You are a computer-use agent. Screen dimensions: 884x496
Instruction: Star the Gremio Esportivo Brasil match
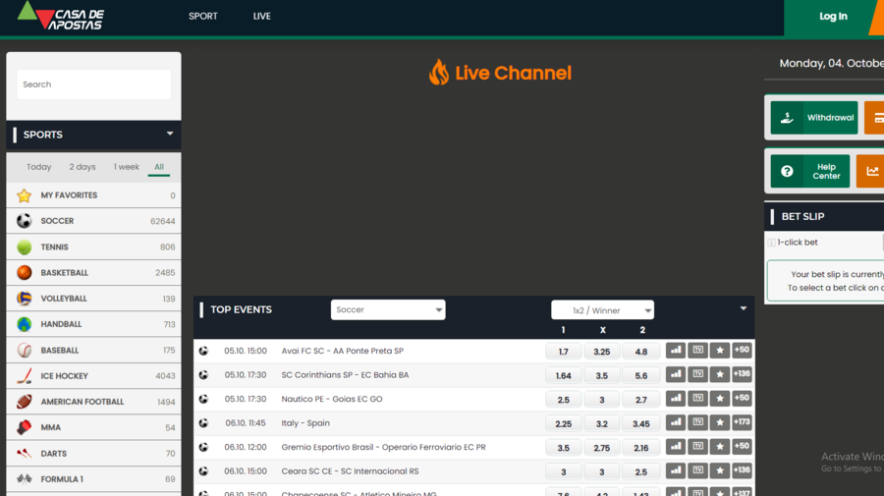point(720,448)
